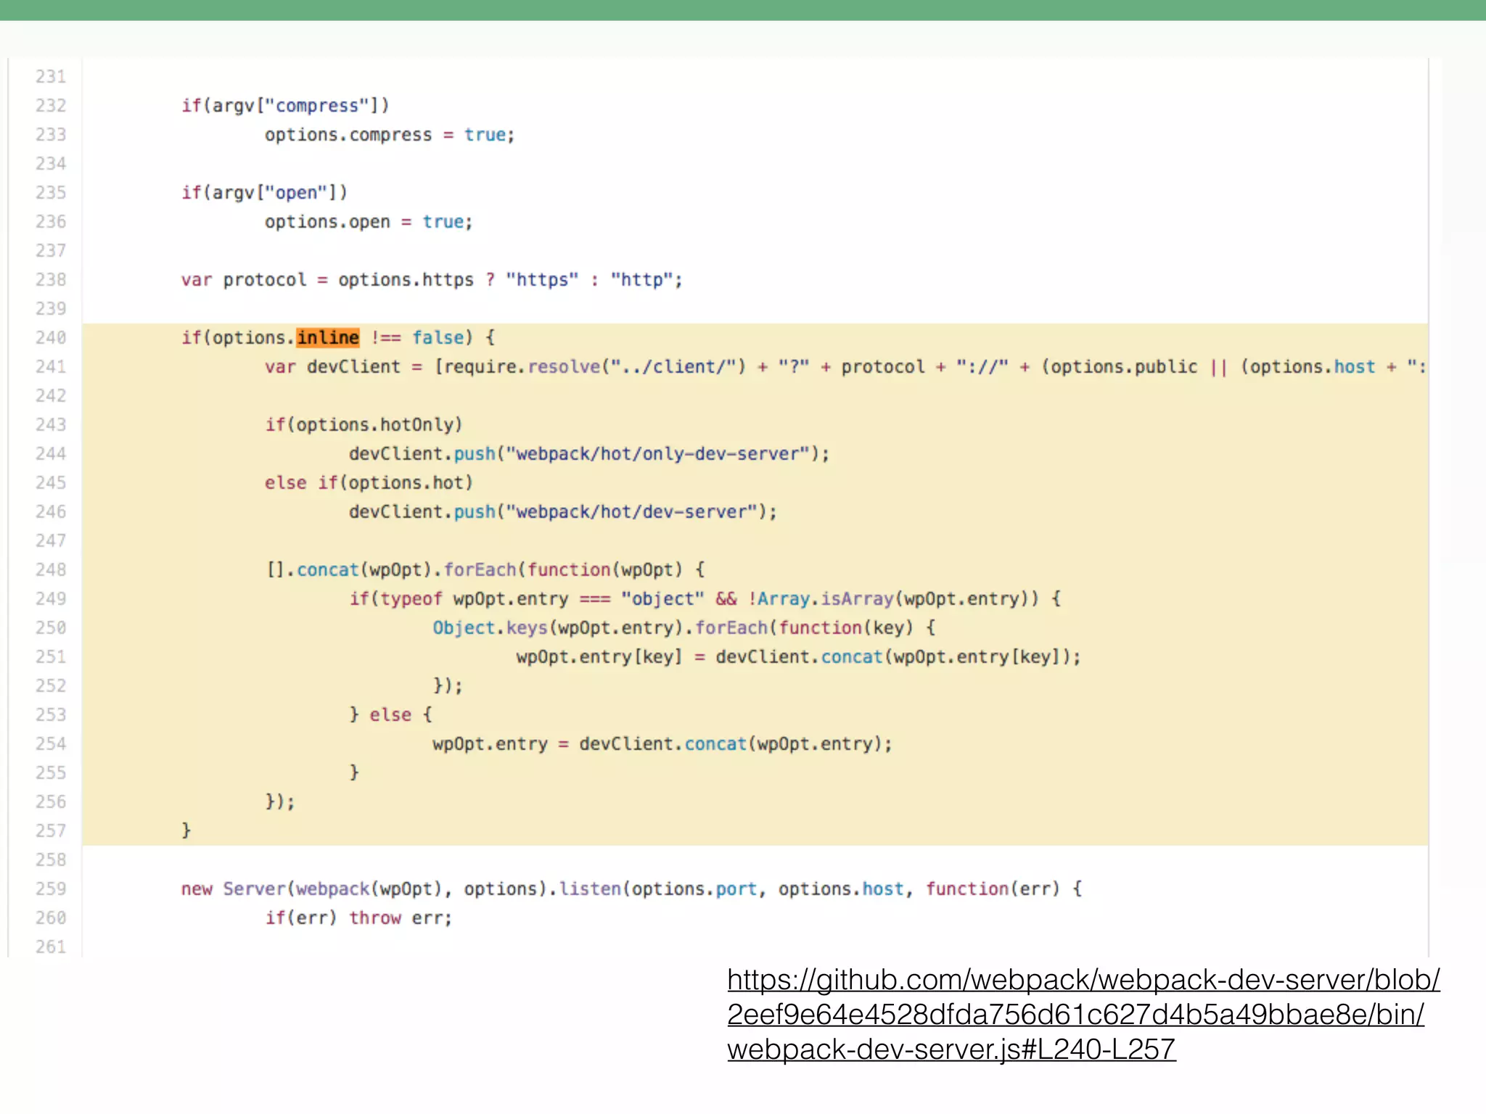
Task: Click the highlighted word "inline"
Action: 328,338
